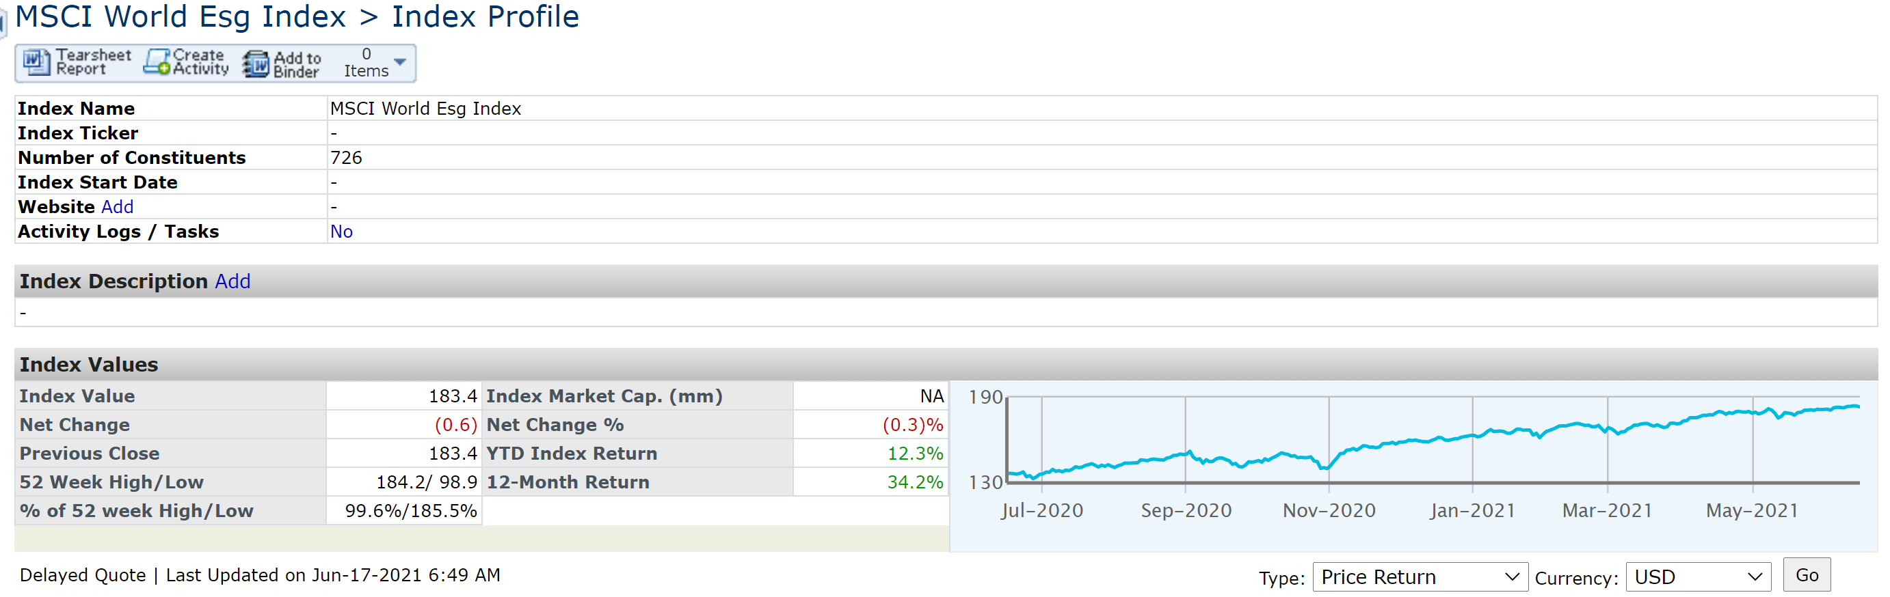Viewport: 1890px width, 597px height.
Task: Click the Add to Binder icon
Action: tap(256, 64)
